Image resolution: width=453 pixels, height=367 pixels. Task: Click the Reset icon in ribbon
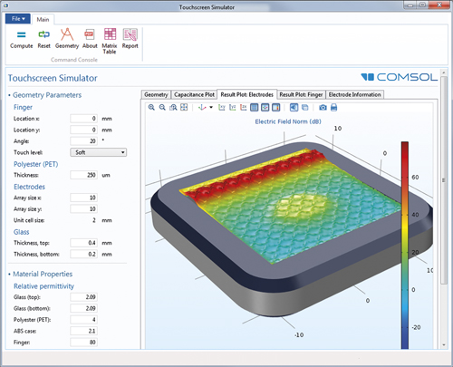tap(43, 34)
